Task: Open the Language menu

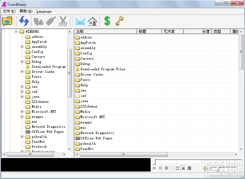Action: tap(44, 11)
